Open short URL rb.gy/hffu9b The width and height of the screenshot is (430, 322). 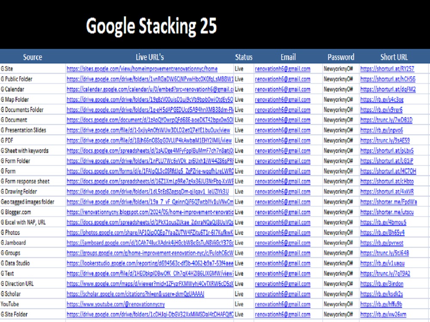pos(381,304)
